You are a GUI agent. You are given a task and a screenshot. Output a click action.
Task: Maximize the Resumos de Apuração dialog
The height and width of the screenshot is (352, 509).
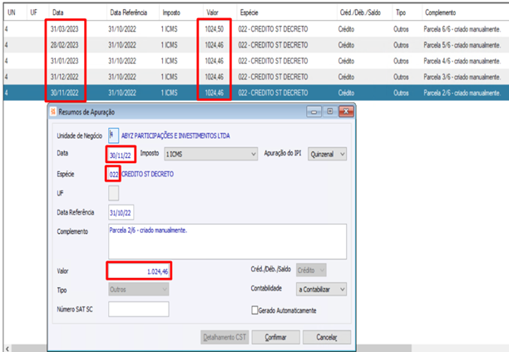click(x=330, y=112)
